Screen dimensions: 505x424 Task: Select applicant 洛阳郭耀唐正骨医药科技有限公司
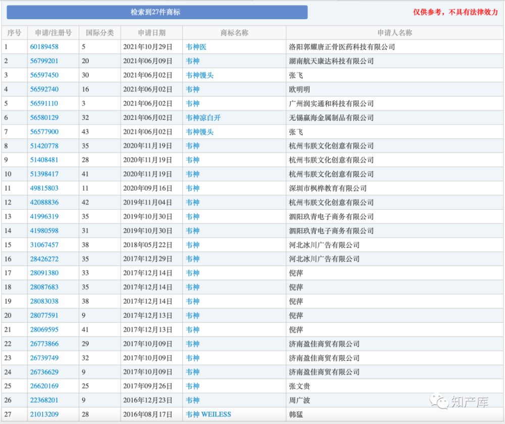[x=342, y=46]
